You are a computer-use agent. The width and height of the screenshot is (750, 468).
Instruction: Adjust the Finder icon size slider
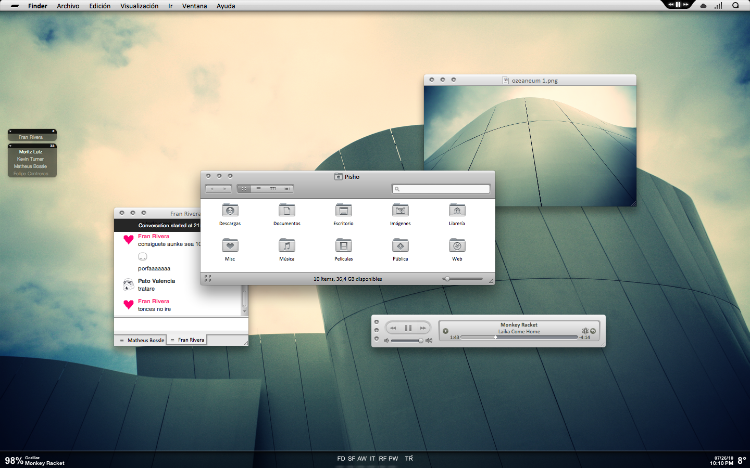pos(463,279)
